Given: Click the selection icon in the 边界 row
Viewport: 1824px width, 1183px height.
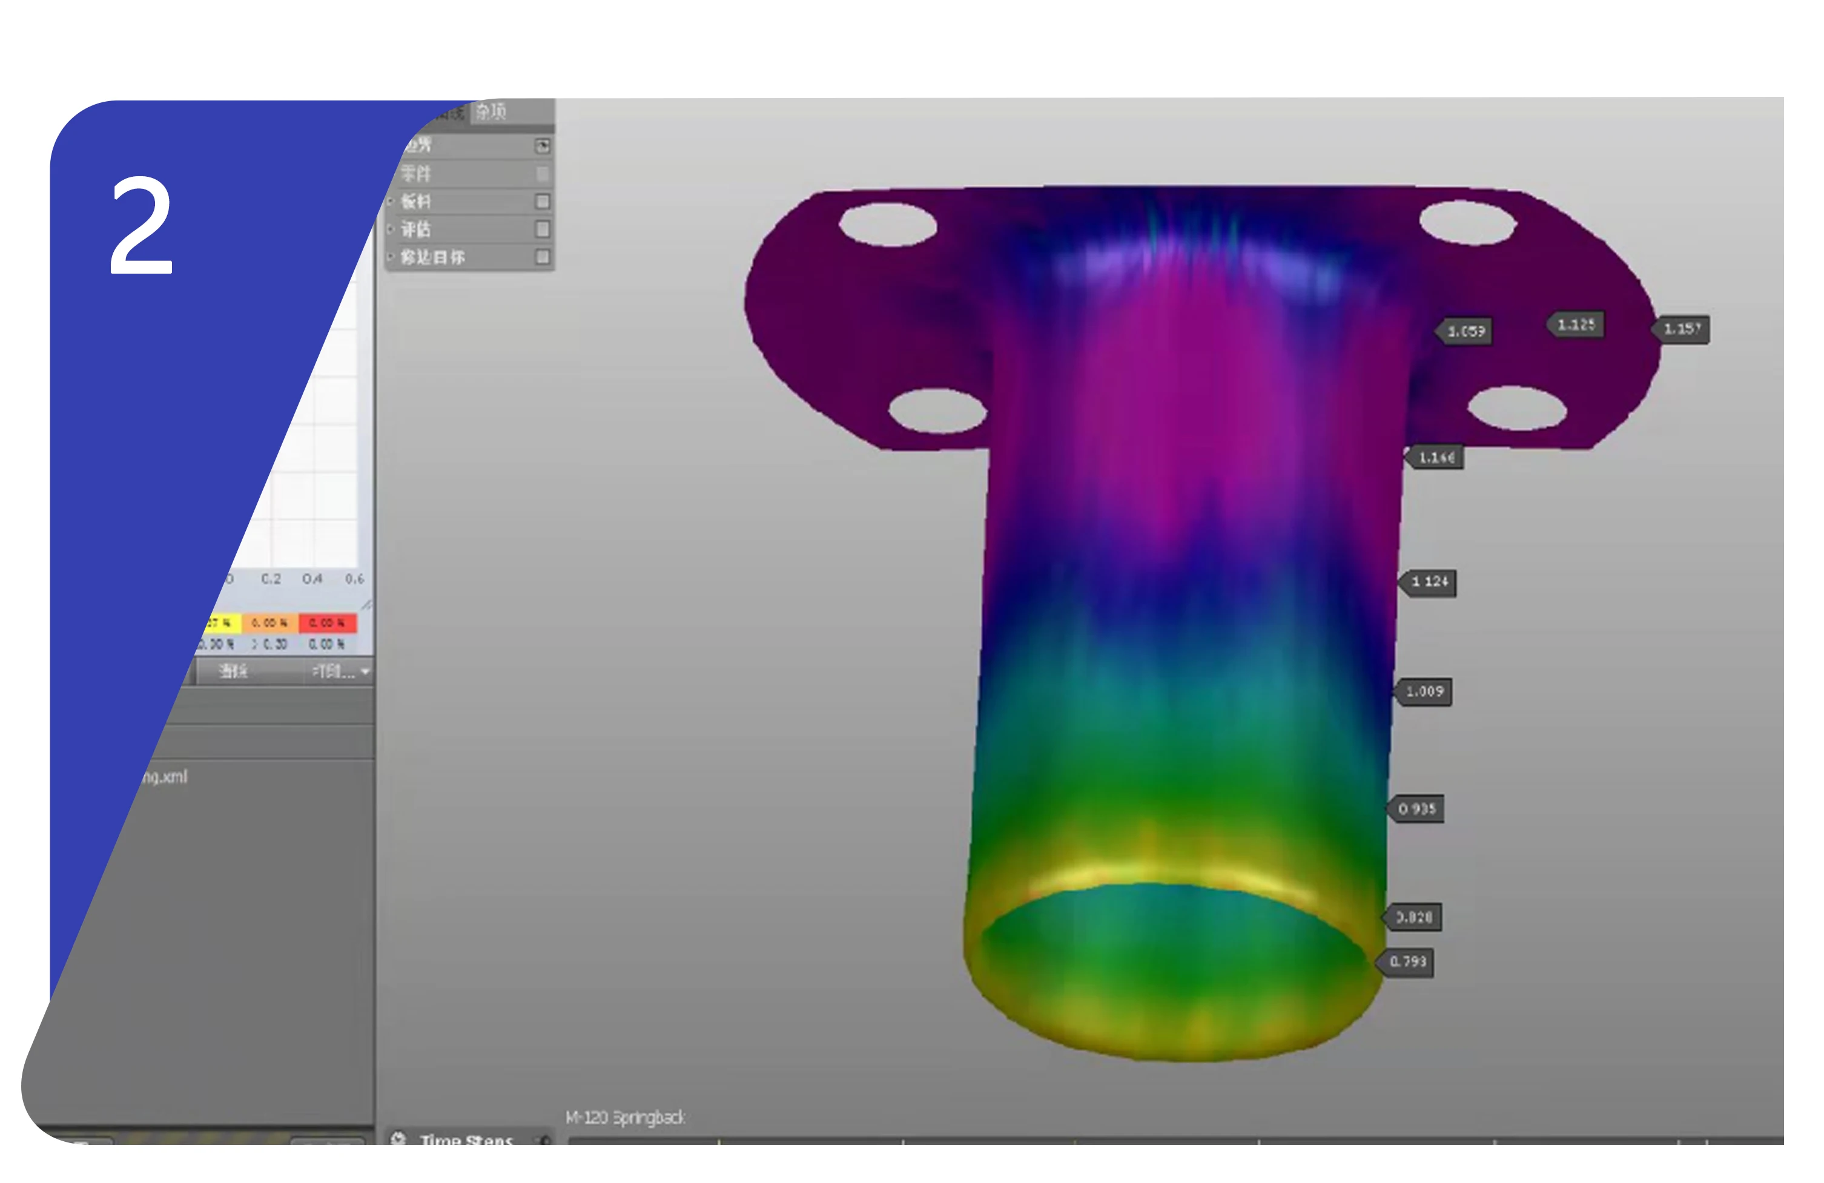Looking at the screenshot, I should coord(542,145).
